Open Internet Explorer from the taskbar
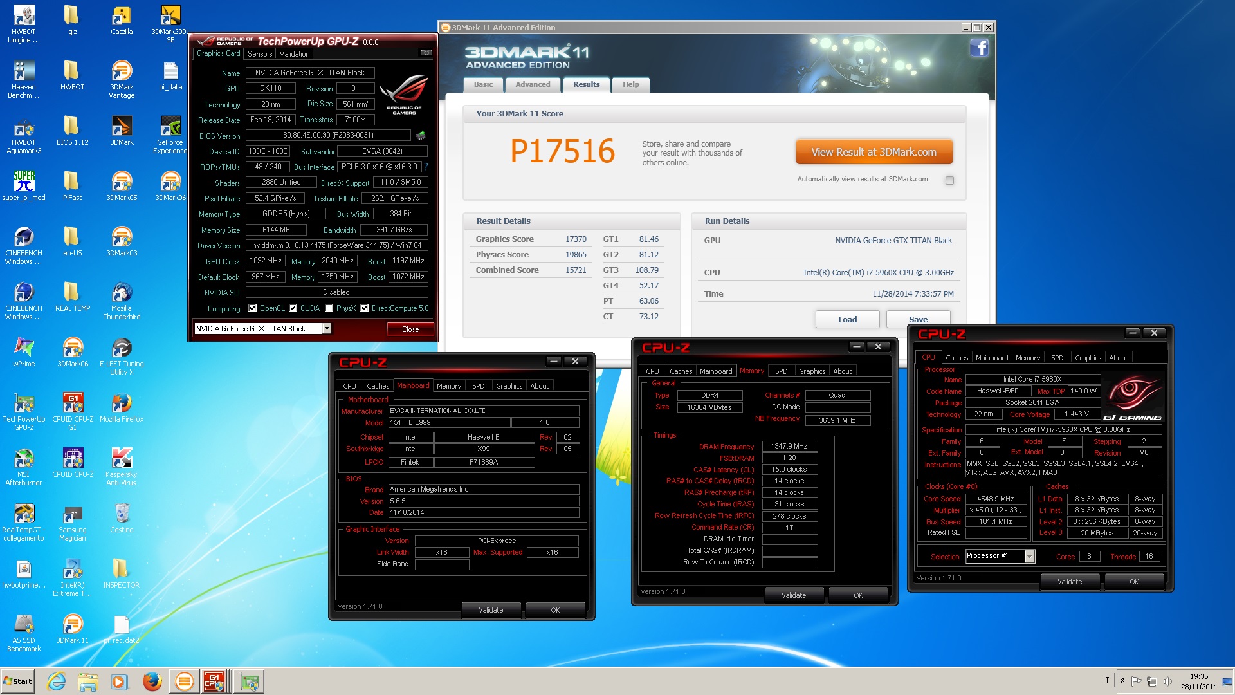This screenshot has width=1235, height=695. (x=57, y=681)
